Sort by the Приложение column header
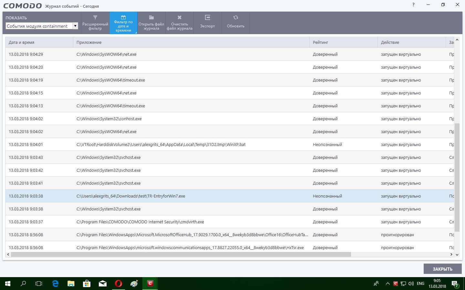 191,43
